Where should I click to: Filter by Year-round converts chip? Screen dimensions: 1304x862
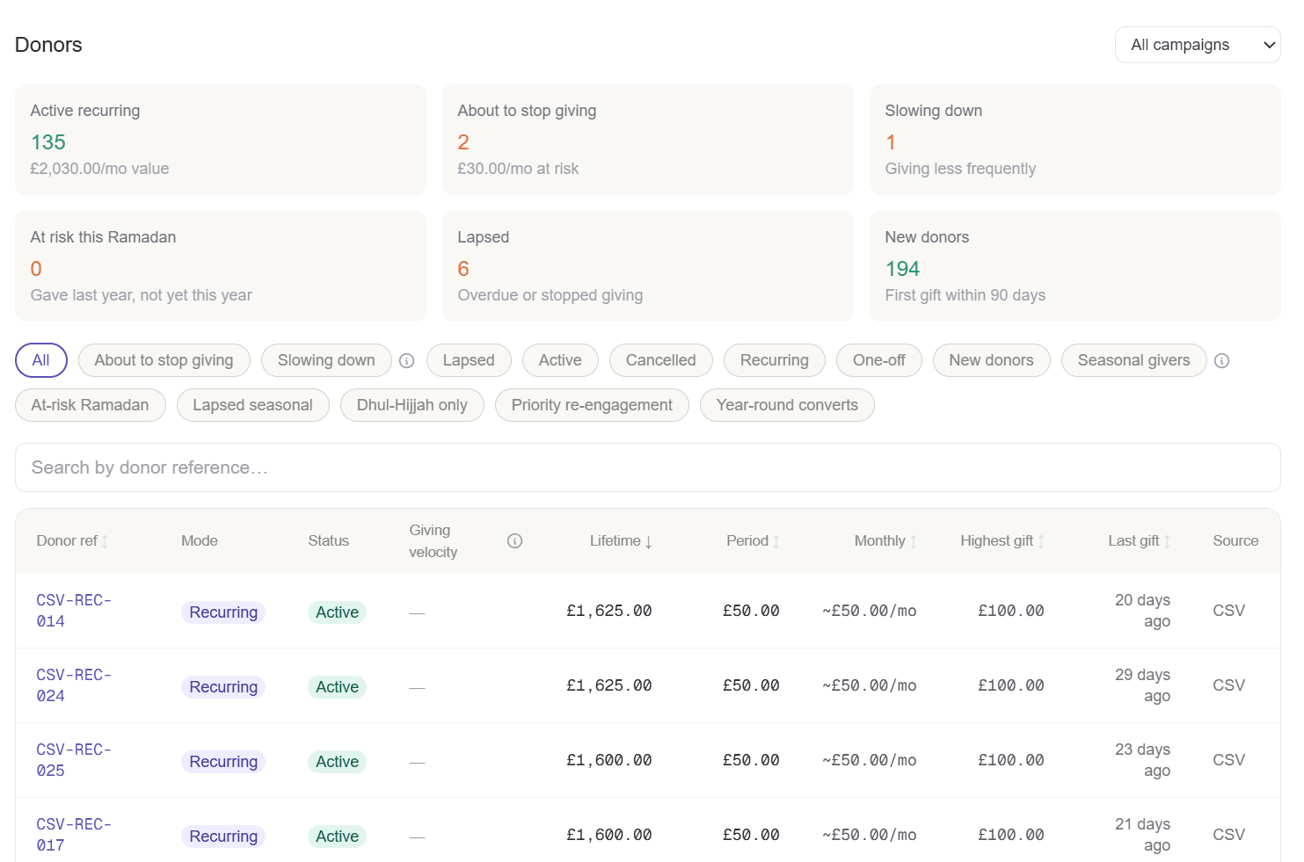[788, 405]
